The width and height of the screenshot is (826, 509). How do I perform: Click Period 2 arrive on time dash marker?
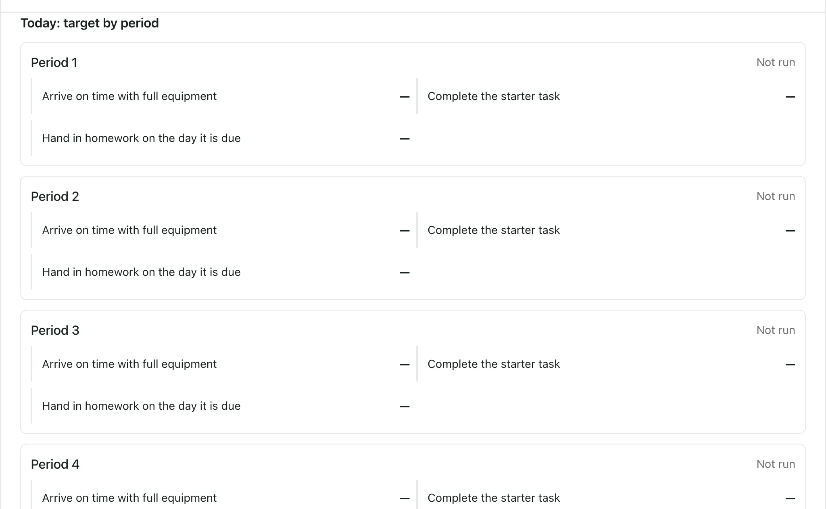[405, 231]
